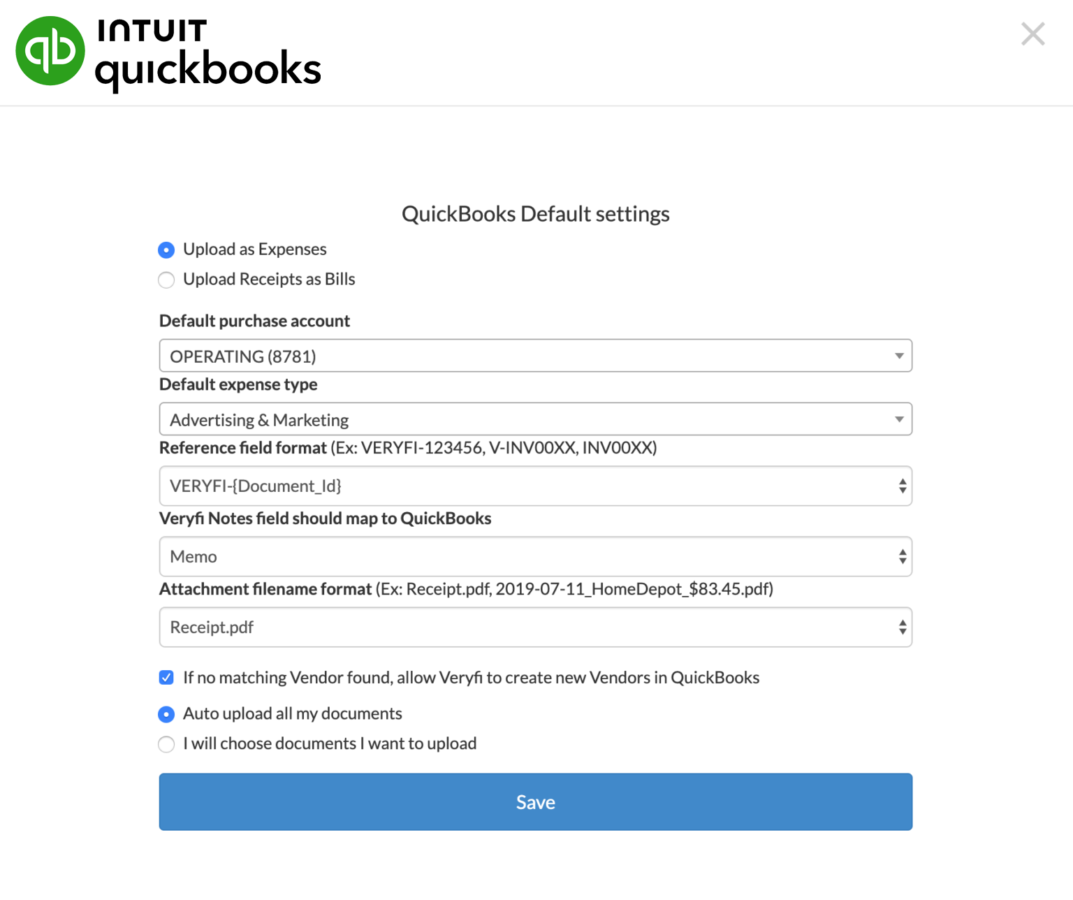Open the Memo notes mapping select

pos(524,556)
